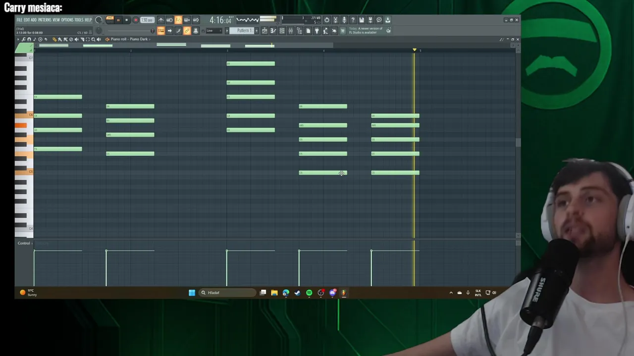634x356 pixels.
Task: Open the OPTIONS menu
Action: (x=67, y=20)
